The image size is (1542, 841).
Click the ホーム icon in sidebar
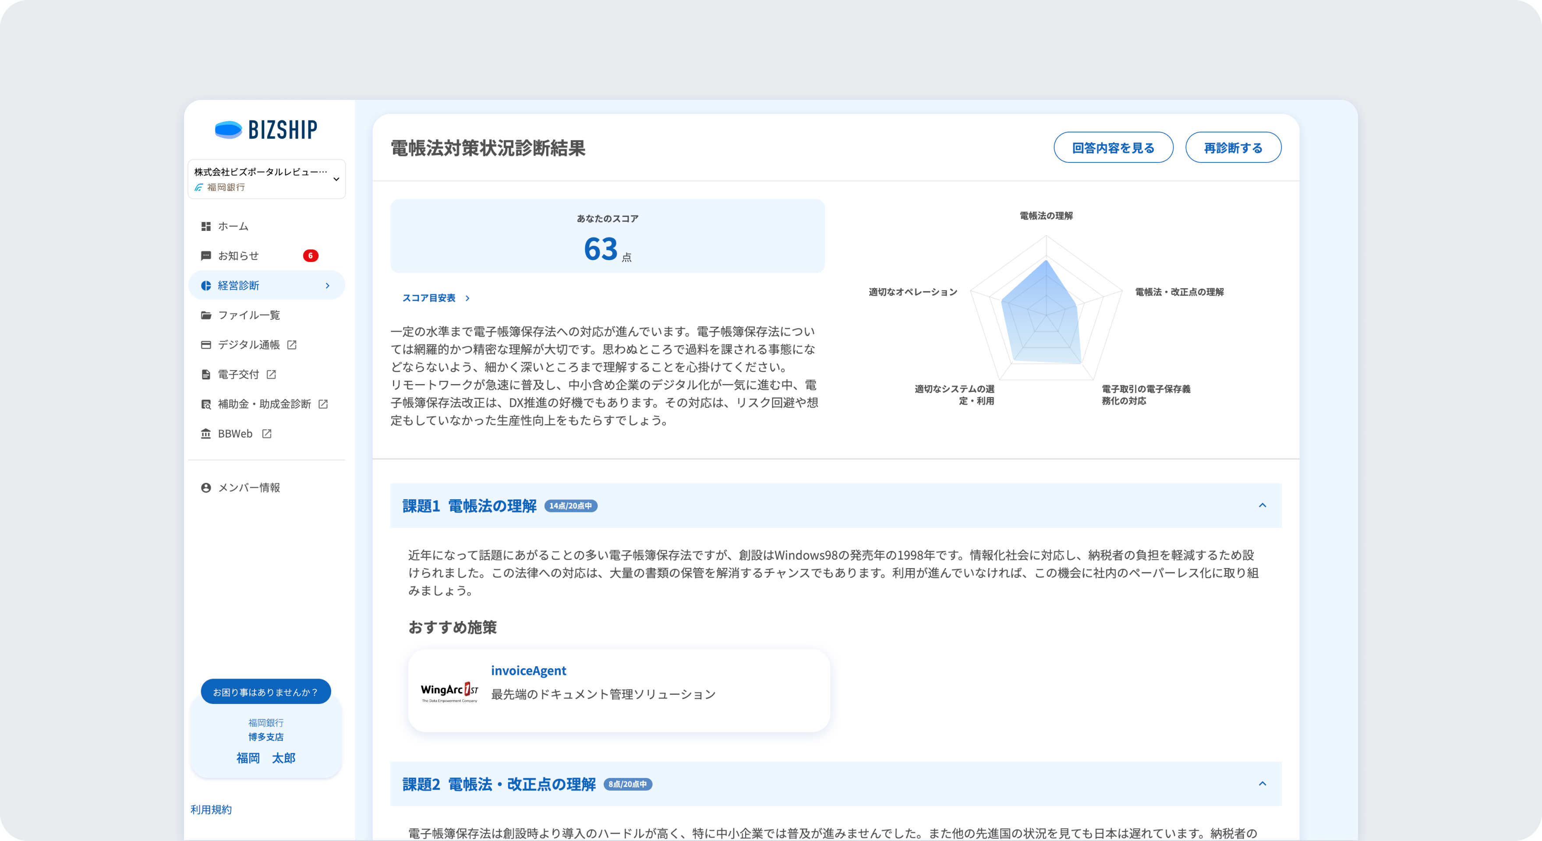pyautogui.click(x=205, y=226)
